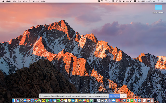166x103 pixels.
Task: Open Terminal from the Dock
Action: (x=95, y=100)
